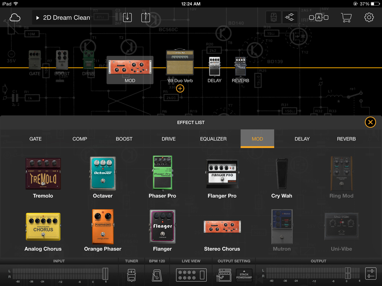Close the Effect List panel
382x286 pixels.
(x=370, y=122)
